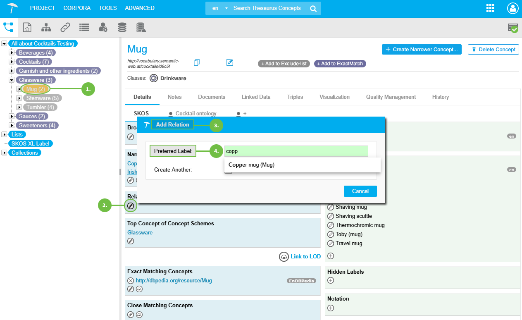Open the CORPORA menu
This screenshot has height=320, width=522.
click(x=76, y=8)
